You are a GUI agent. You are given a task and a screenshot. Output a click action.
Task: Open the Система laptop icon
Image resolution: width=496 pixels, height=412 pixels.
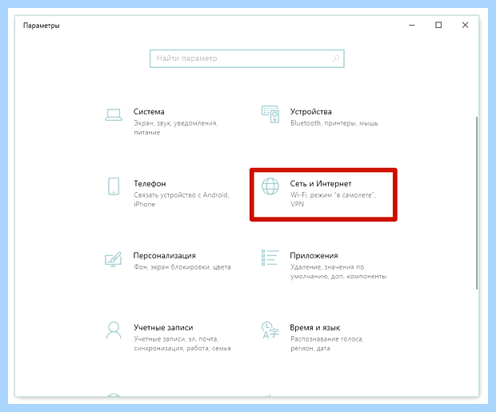tap(114, 115)
